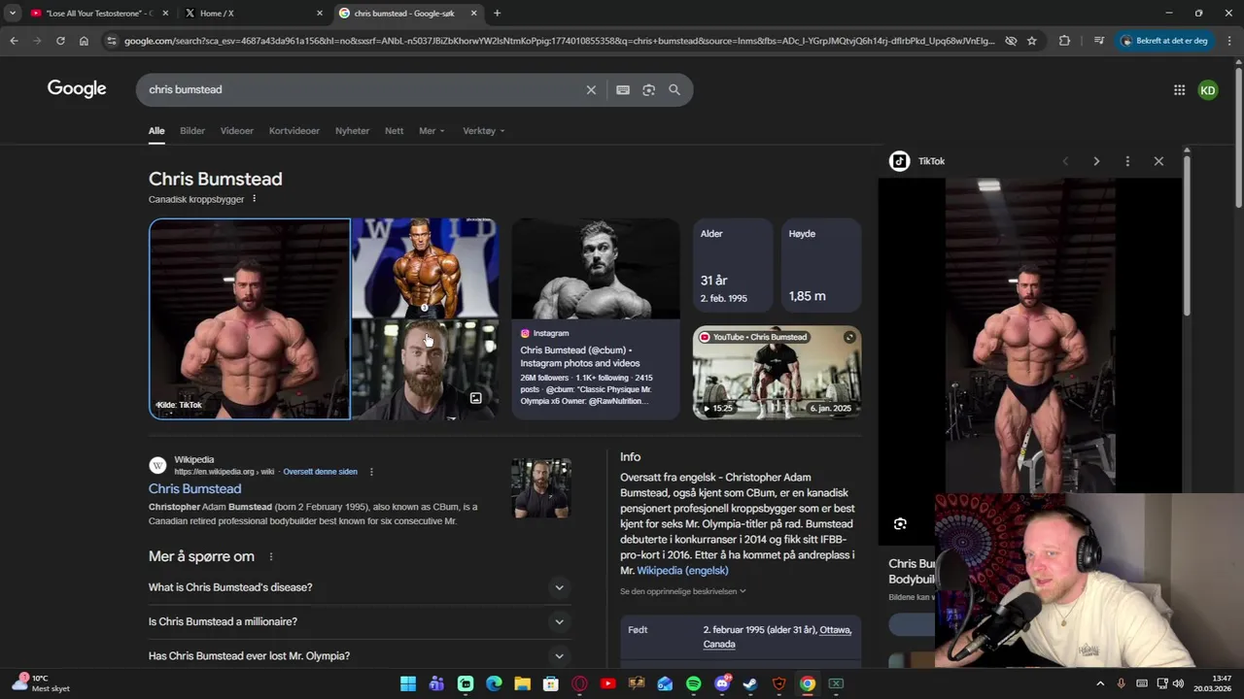Open the Verktøy tools dropdown
The image size is (1244, 699).
483,131
